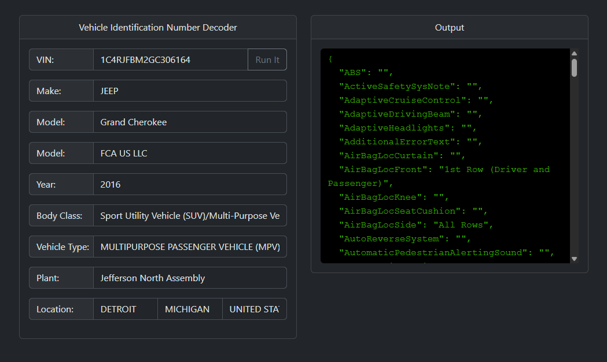
Task: Click the "AdaptiveDrivingBeam" output line
Action: pyautogui.click(x=410, y=114)
